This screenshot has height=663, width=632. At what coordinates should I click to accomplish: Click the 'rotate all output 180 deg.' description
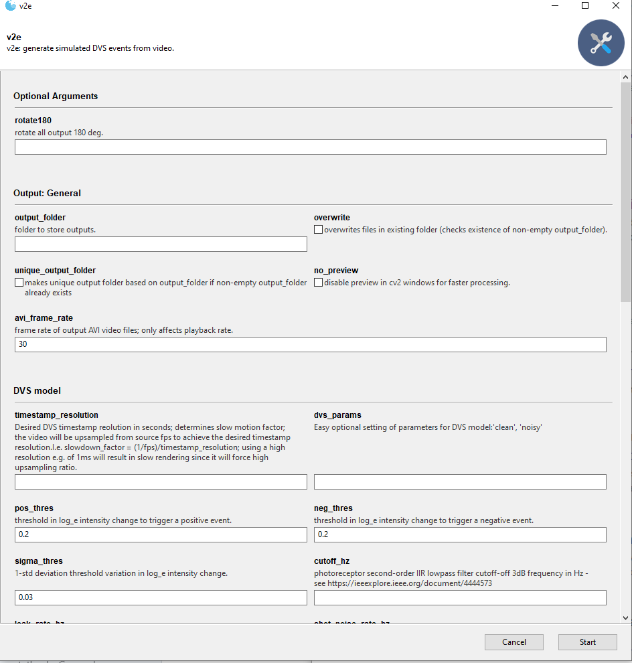[59, 133]
